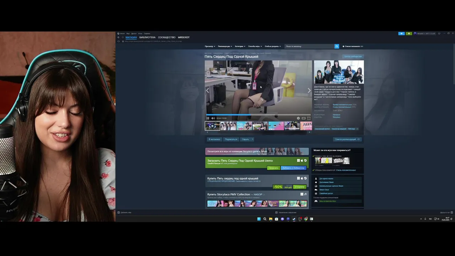The image size is (455, 256).
Task: Expand the Просмотр store dropdown
Action: [x=210, y=46]
